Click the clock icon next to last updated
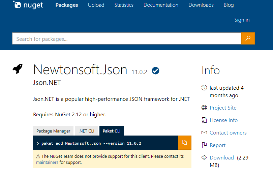The height and width of the screenshot is (176, 273). pyautogui.click(x=204, y=88)
